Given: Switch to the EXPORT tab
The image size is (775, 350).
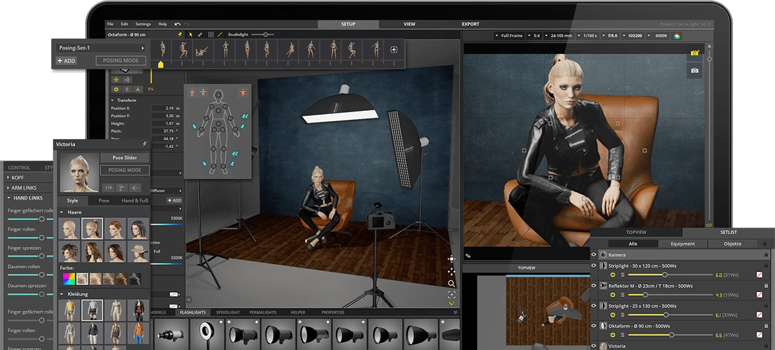Looking at the screenshot, I should click(470, 24).
